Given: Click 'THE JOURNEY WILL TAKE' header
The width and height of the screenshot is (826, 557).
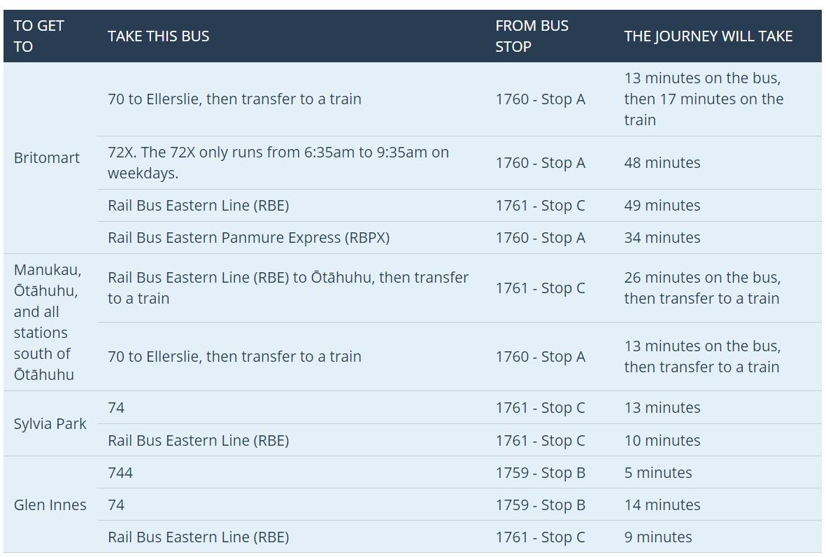Looking at the screenshot, I should (x=708, y=36).
